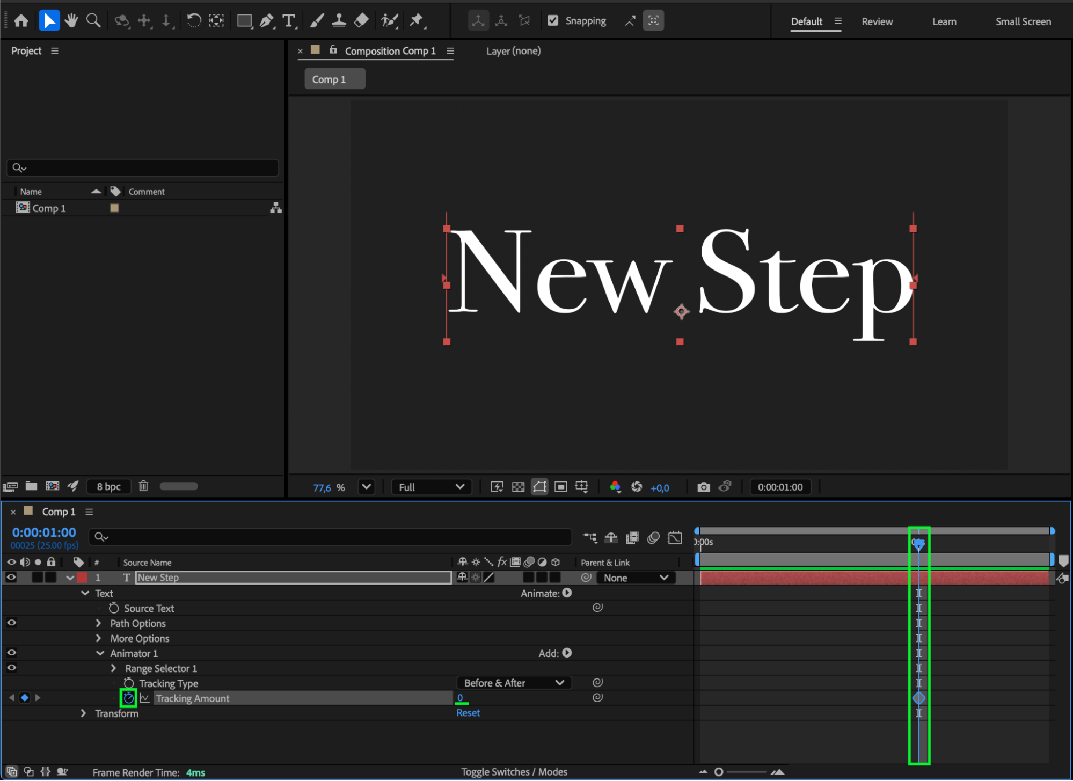Open the Layer (none) tab
This screenshot has width=1073, height=781.
point(513,51)
